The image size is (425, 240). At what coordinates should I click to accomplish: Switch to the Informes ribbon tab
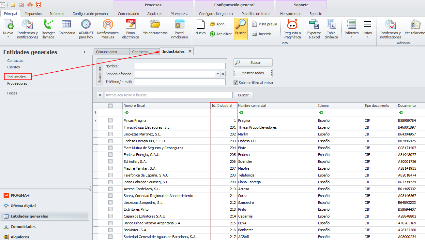(x=57, y=14)
